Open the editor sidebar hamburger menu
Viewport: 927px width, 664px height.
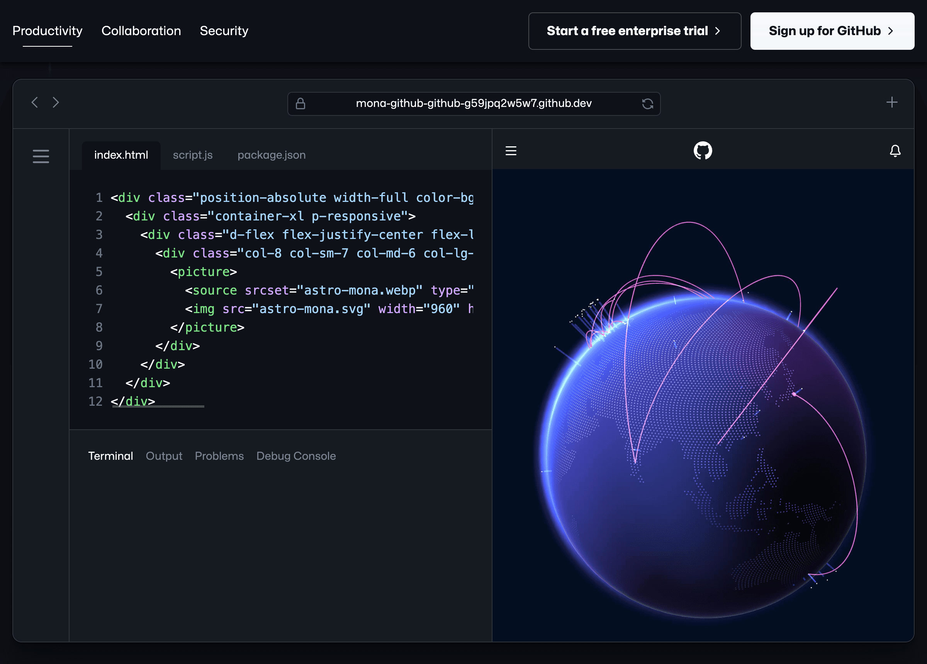coord(41,156)
